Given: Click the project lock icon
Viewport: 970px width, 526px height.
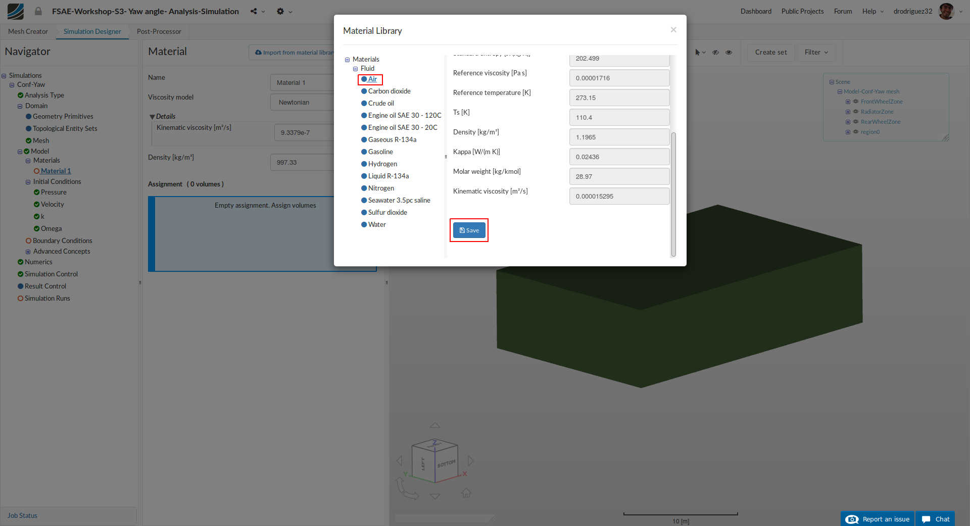Looking at the screenshot, I should [38, 11].
